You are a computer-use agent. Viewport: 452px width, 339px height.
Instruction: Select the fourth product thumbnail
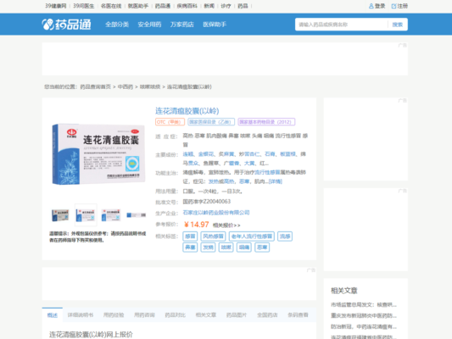pyautogui.click(x=136, y=215)
